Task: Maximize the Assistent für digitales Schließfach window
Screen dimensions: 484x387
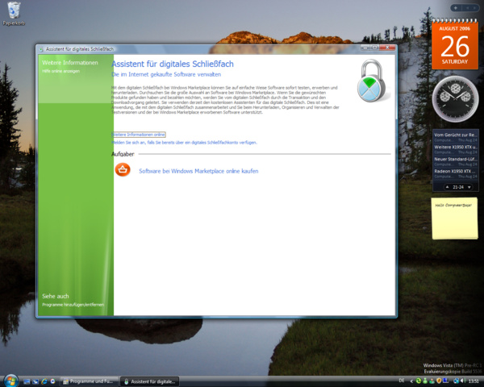Action: tap(374, 48)
